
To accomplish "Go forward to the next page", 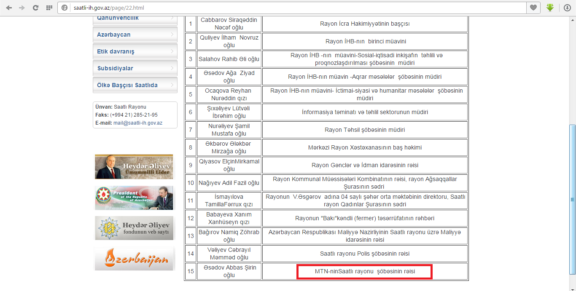I will coord(22,8).
